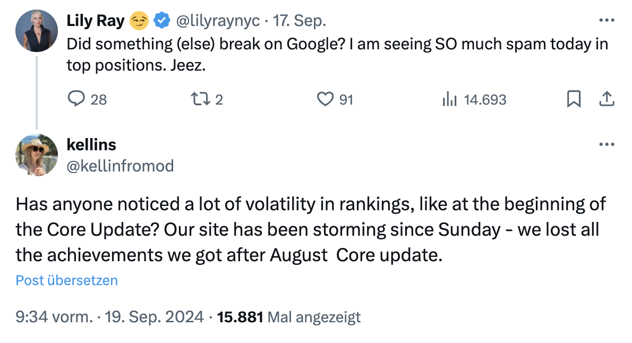Viewport: 632px width, 343px height.
Task: Select the kellins display name
Action: click(x=91, y=144)
